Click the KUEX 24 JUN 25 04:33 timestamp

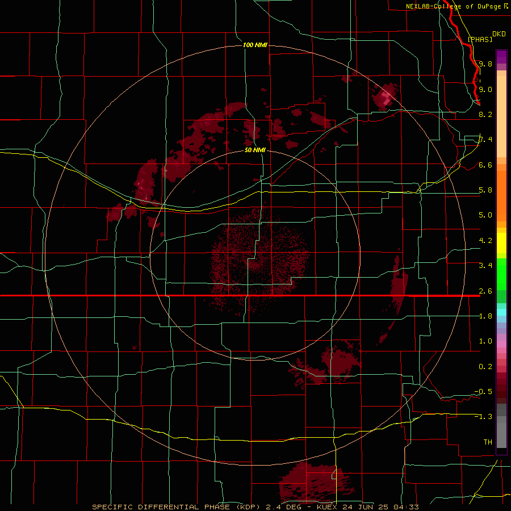pos(368,507)
